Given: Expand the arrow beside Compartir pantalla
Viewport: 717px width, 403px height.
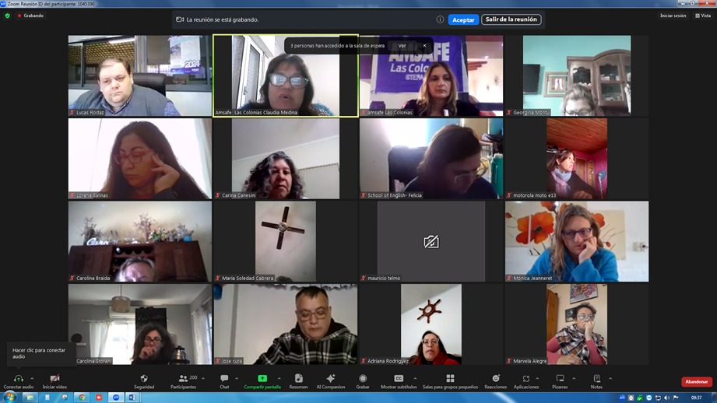Looking at the screenshot, I should pos(279,379).
